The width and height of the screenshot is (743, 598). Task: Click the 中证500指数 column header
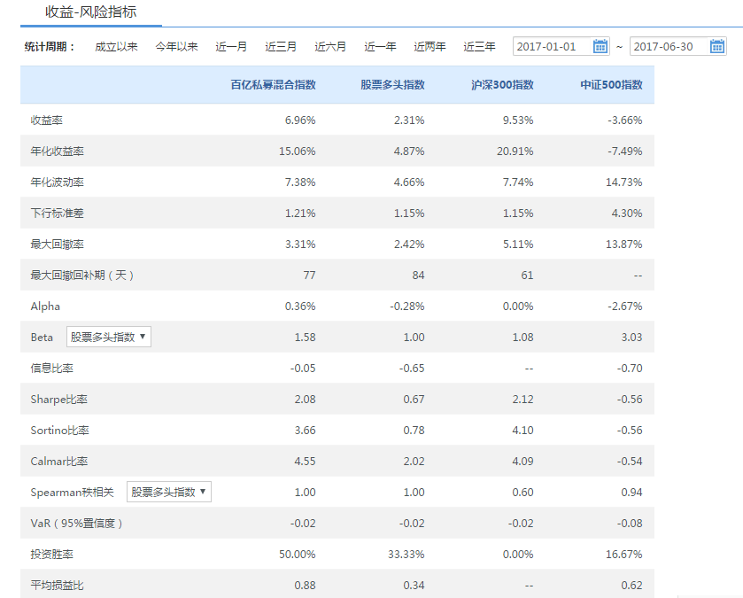(611, 85)
